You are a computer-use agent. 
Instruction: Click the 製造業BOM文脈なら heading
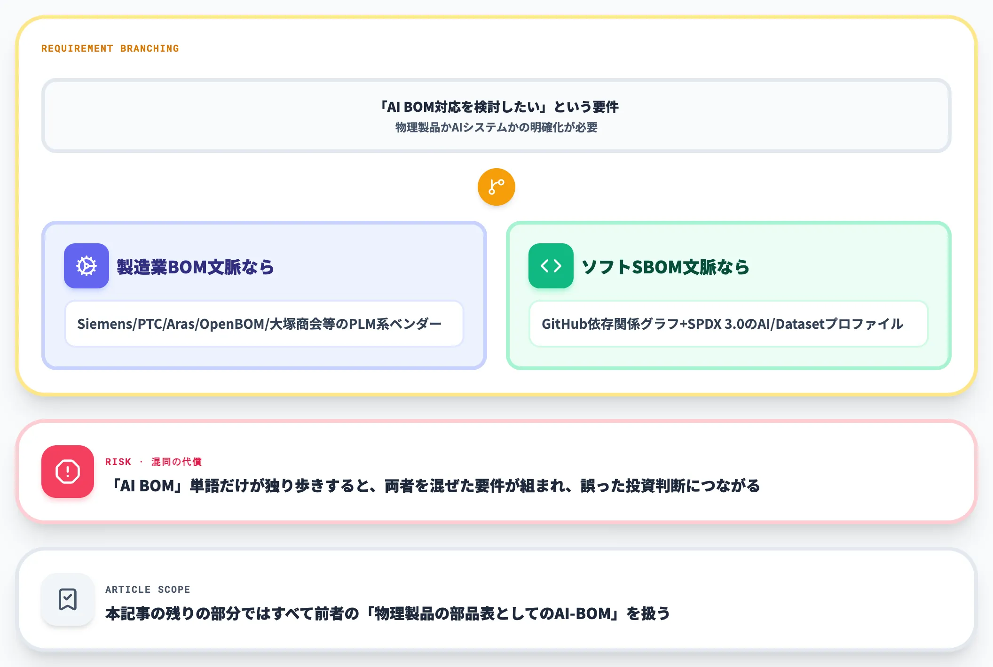[195, 267]
